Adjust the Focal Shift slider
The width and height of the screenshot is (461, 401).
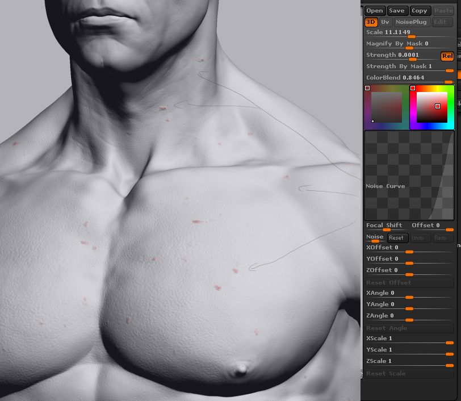click(x=386, y=226)
